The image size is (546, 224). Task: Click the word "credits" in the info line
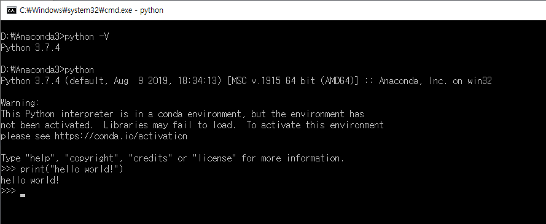(x=150, y=158)
